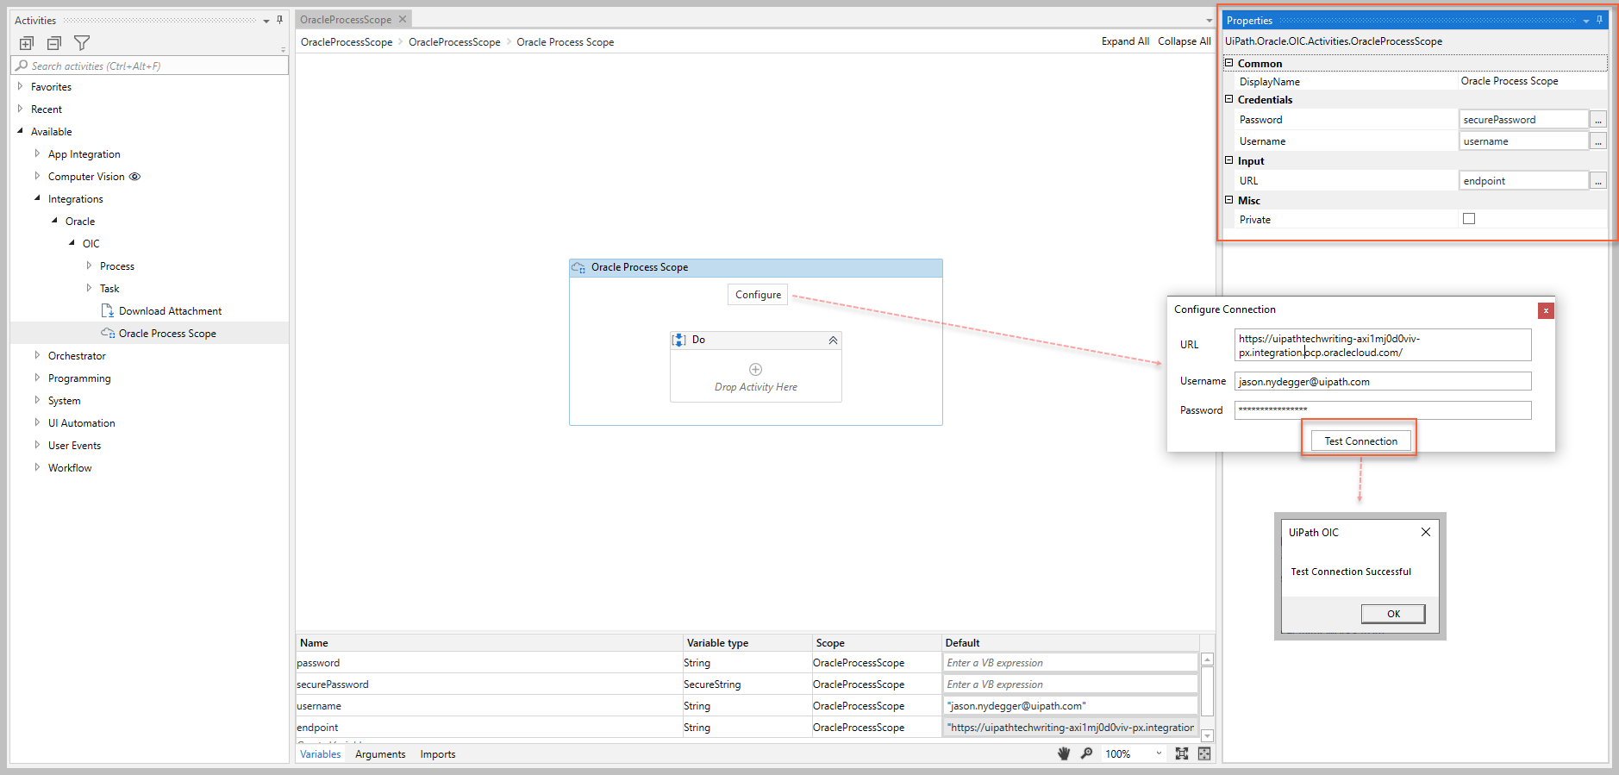Click OK in UiPath OIC dialog
This screenshot has width=1619, height=775.
point(1393,614)
